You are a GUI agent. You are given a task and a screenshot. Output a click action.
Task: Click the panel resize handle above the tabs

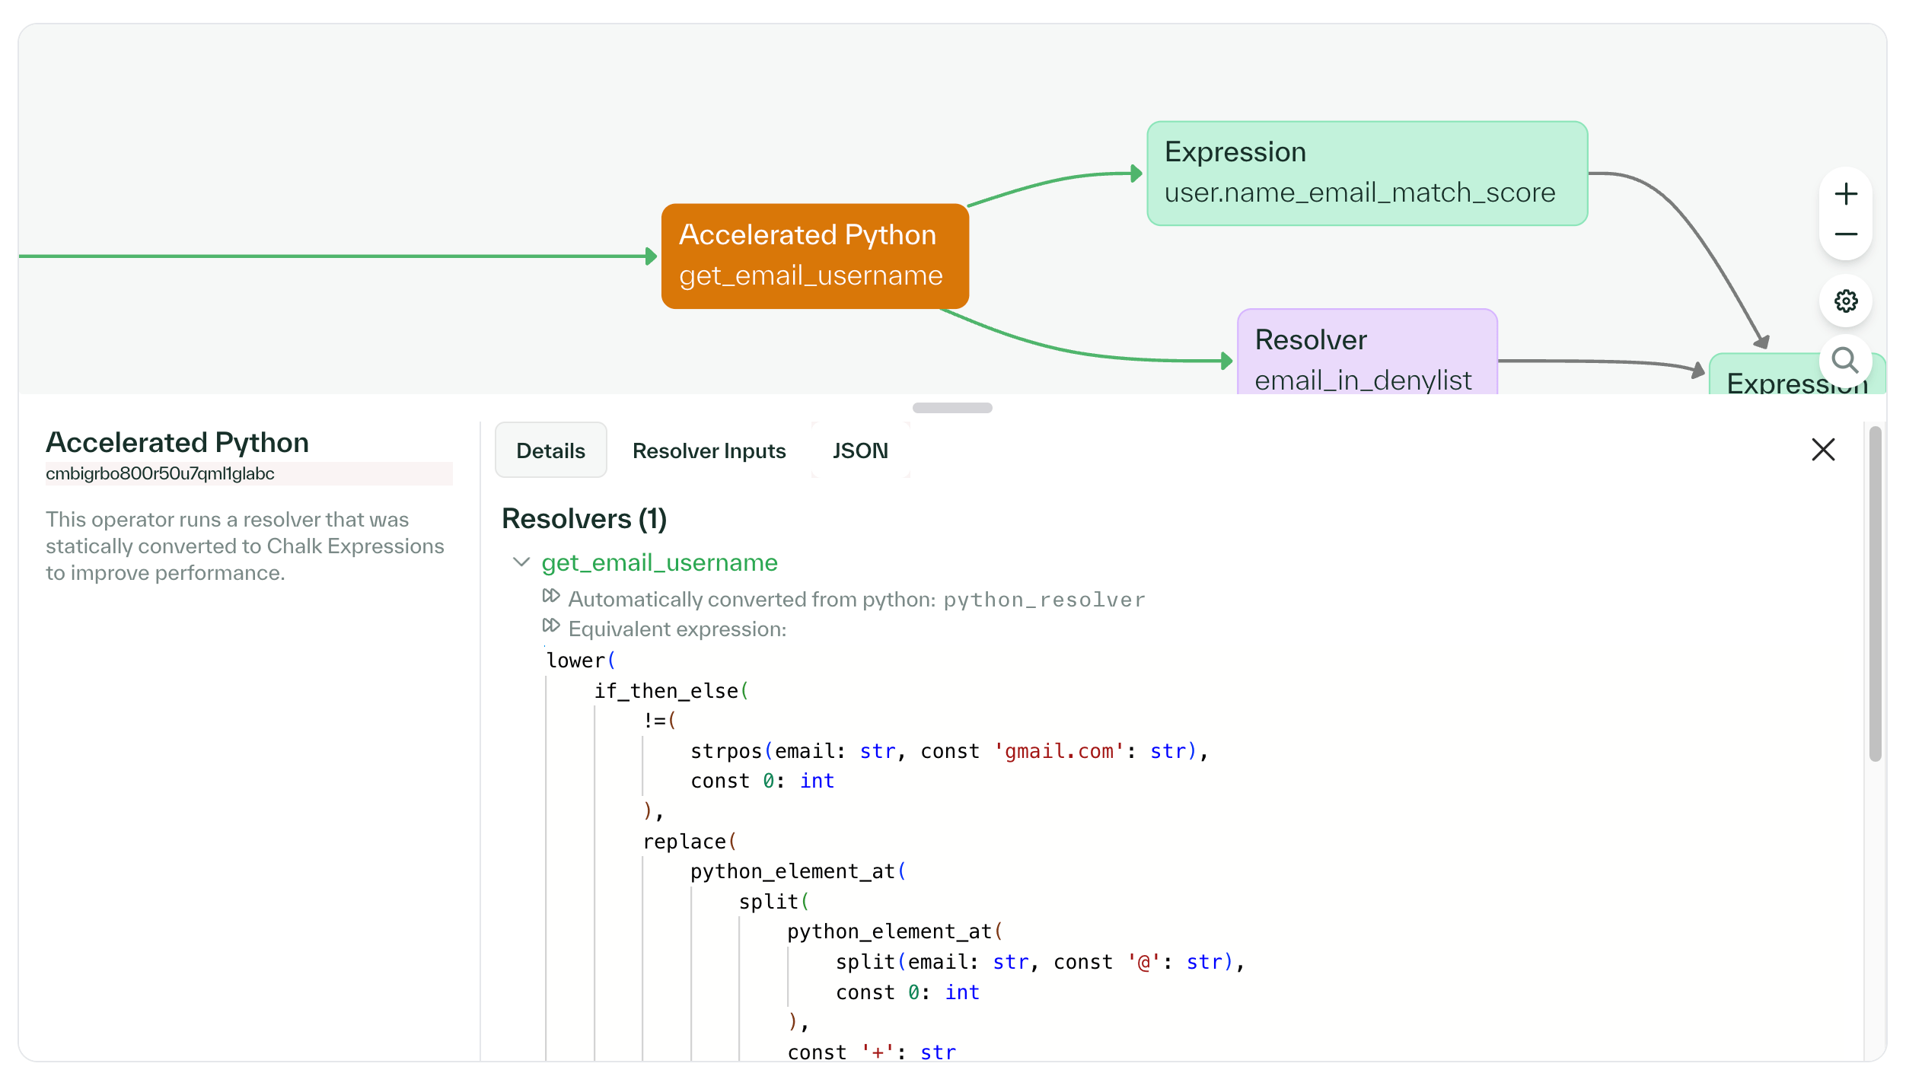coord(951,407)
